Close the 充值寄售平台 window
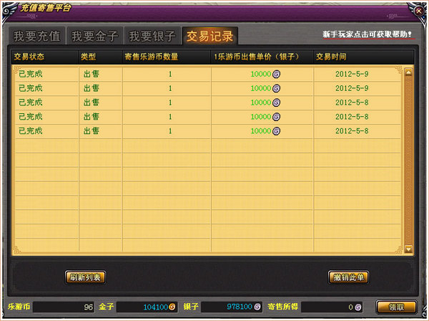Image resolution: width=429 pixels, height=321 pixels. point(419,10)
